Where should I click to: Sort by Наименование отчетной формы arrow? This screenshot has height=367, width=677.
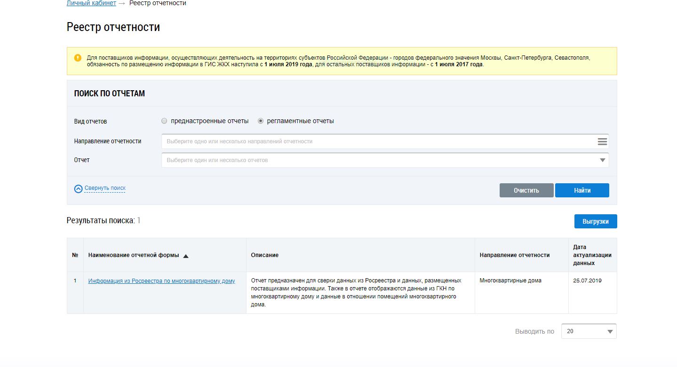[185, 256]
